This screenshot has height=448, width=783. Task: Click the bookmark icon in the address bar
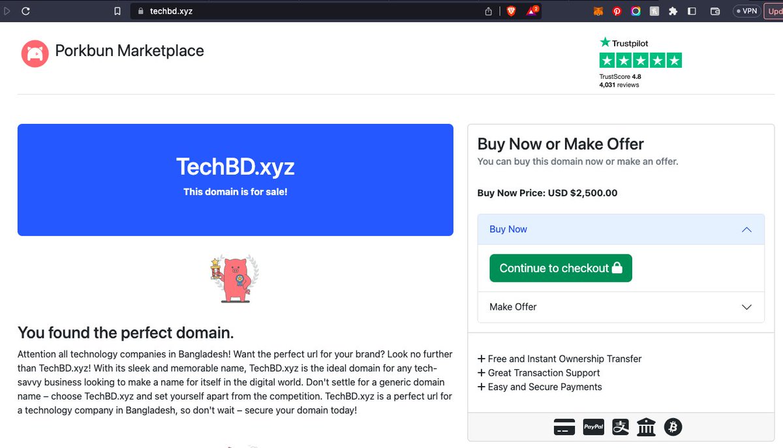tap(117, 11)
